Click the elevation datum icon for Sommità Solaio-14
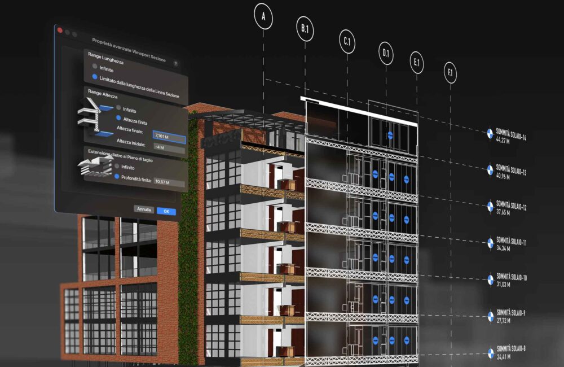 pos(488,134)
